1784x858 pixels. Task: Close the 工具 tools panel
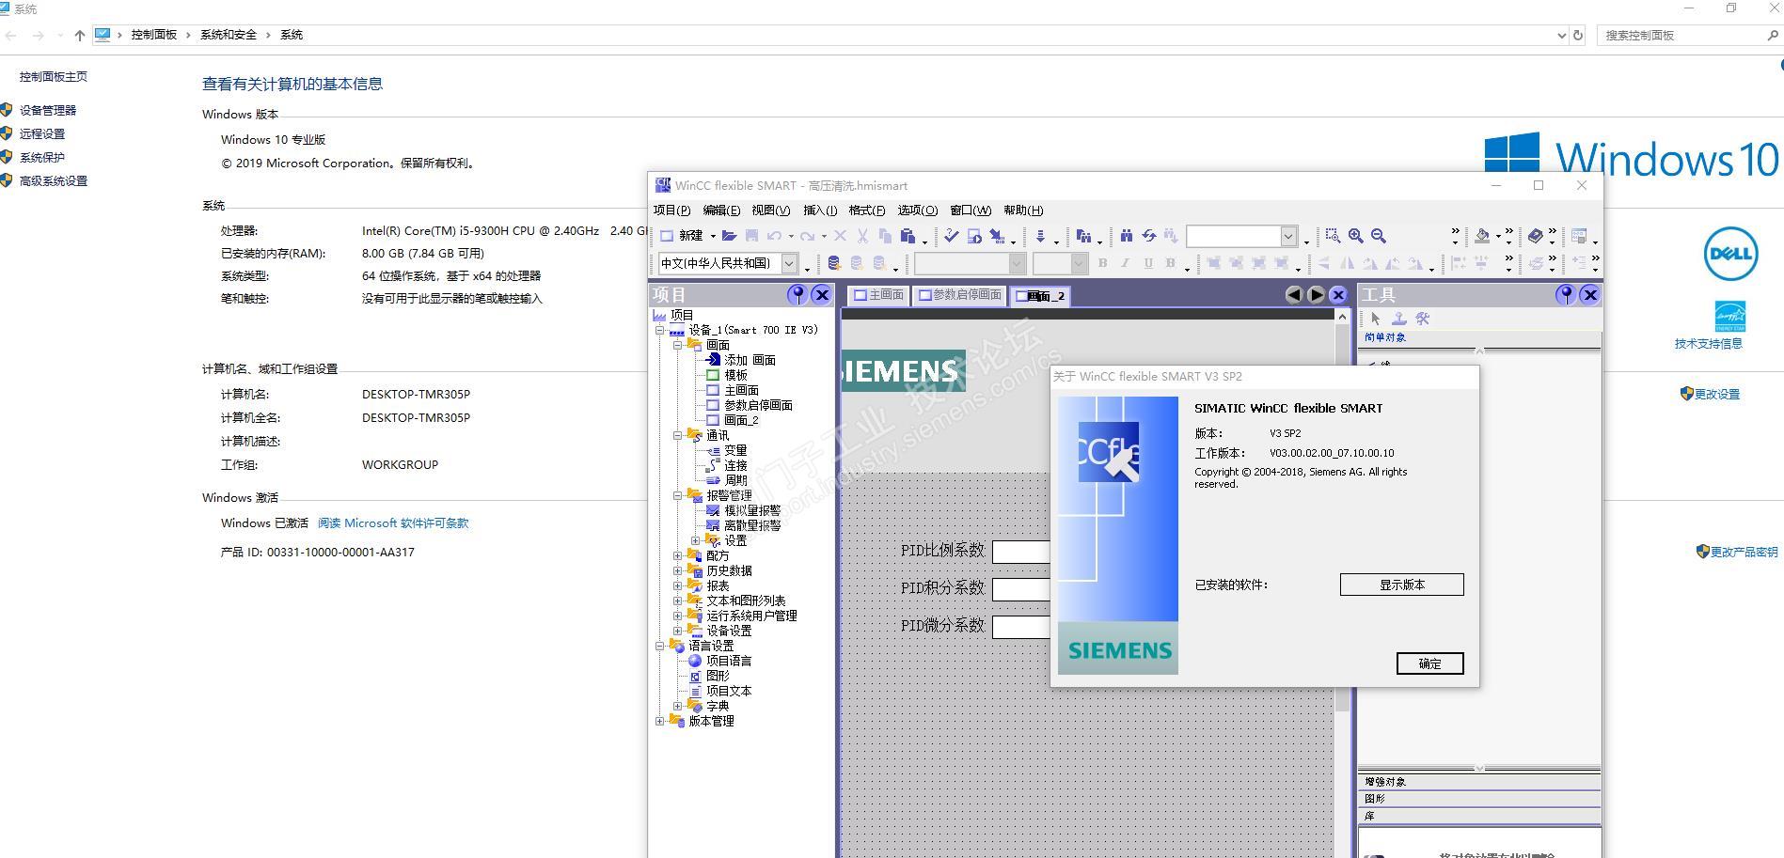1590,295
